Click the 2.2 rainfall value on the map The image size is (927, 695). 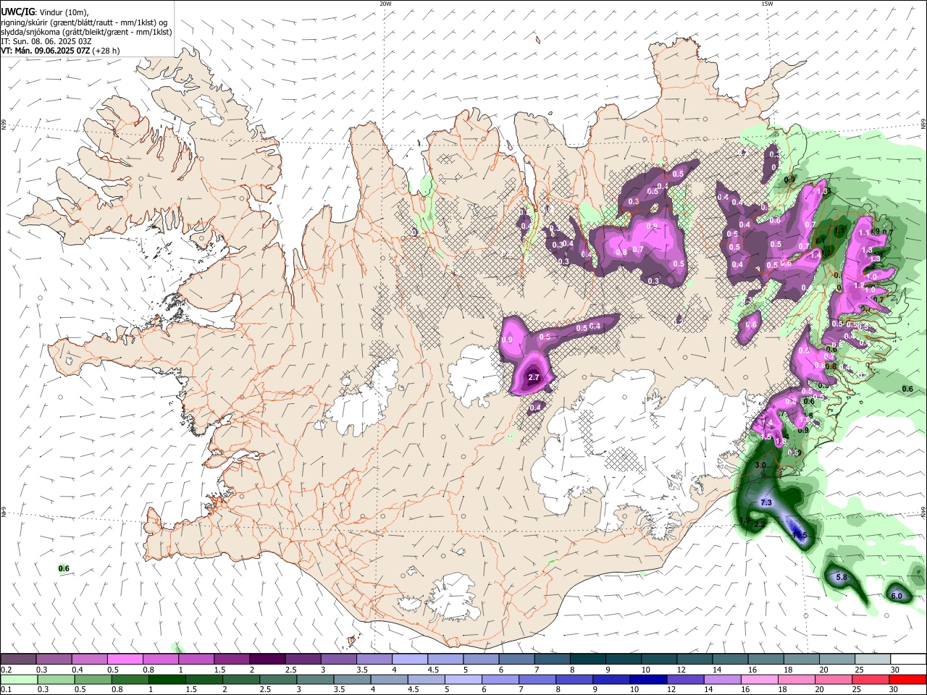[x=760, y=524]
